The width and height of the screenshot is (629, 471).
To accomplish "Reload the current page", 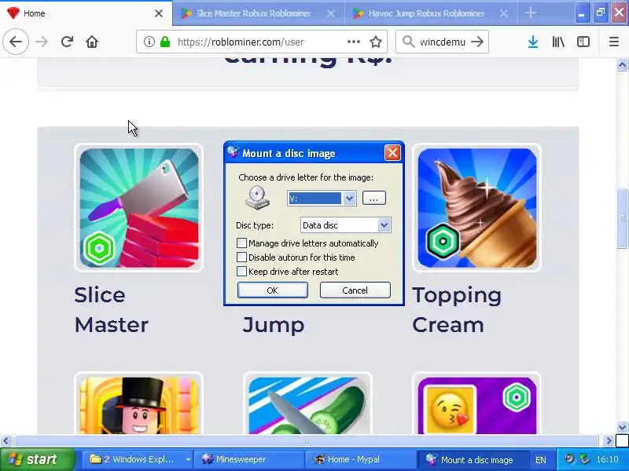I will [67, 42].
